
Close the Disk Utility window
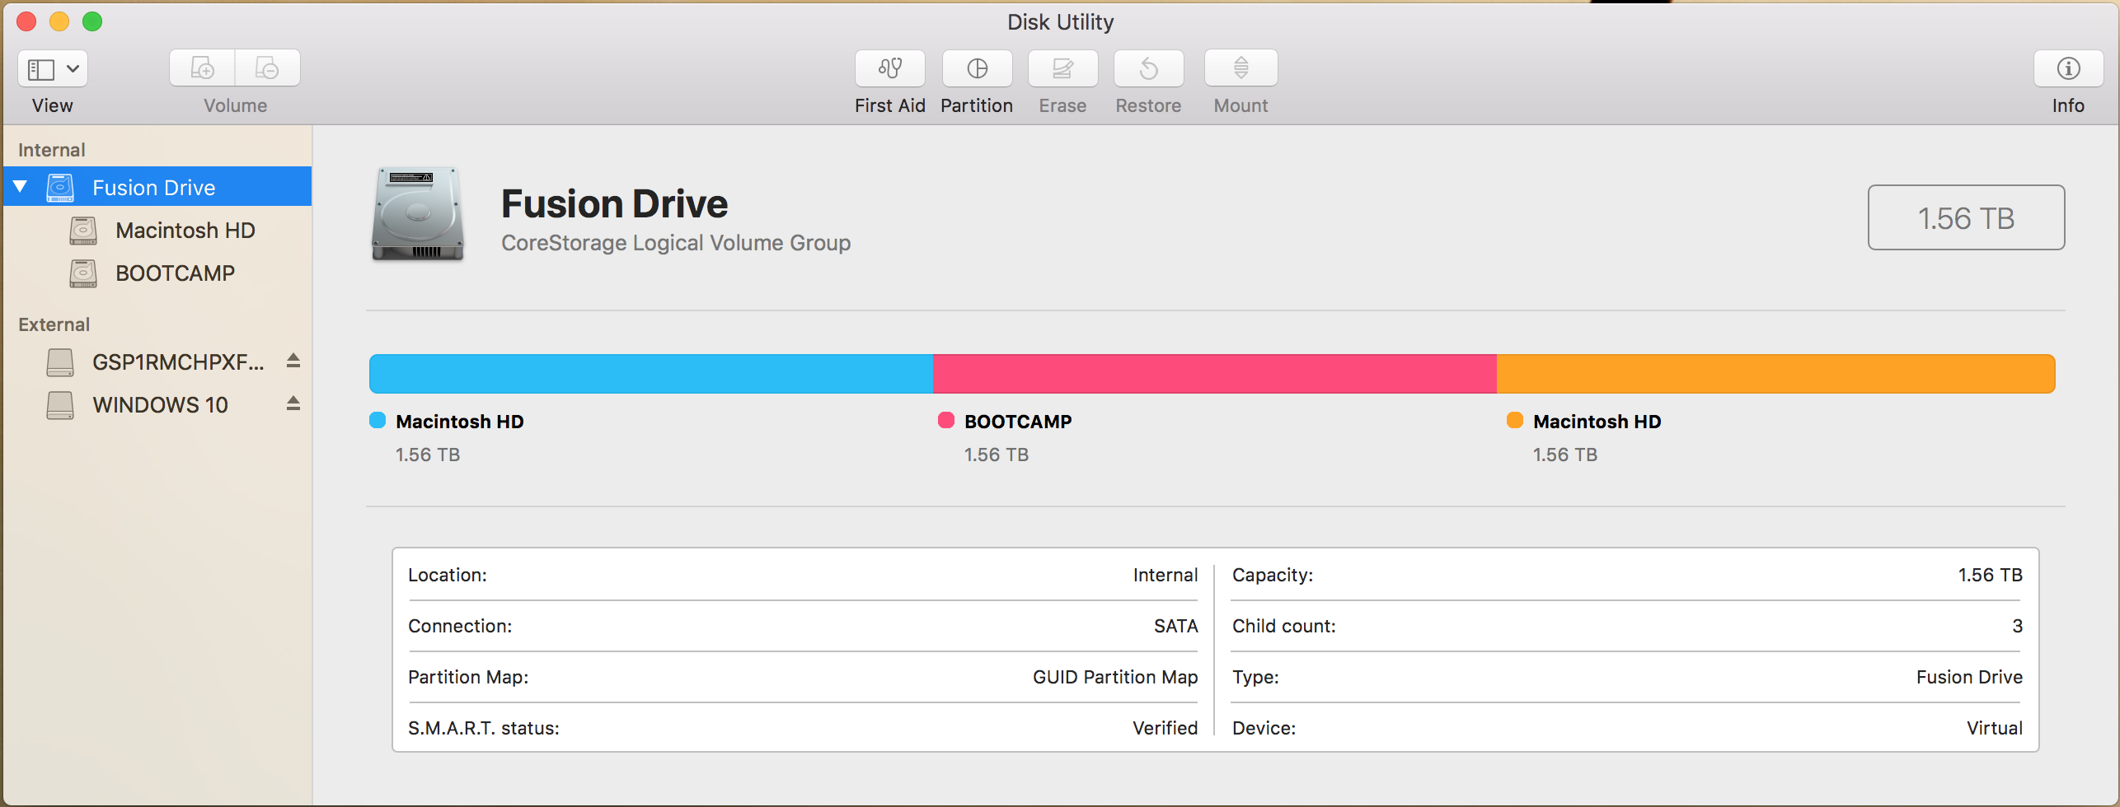(x=26, y=21)
